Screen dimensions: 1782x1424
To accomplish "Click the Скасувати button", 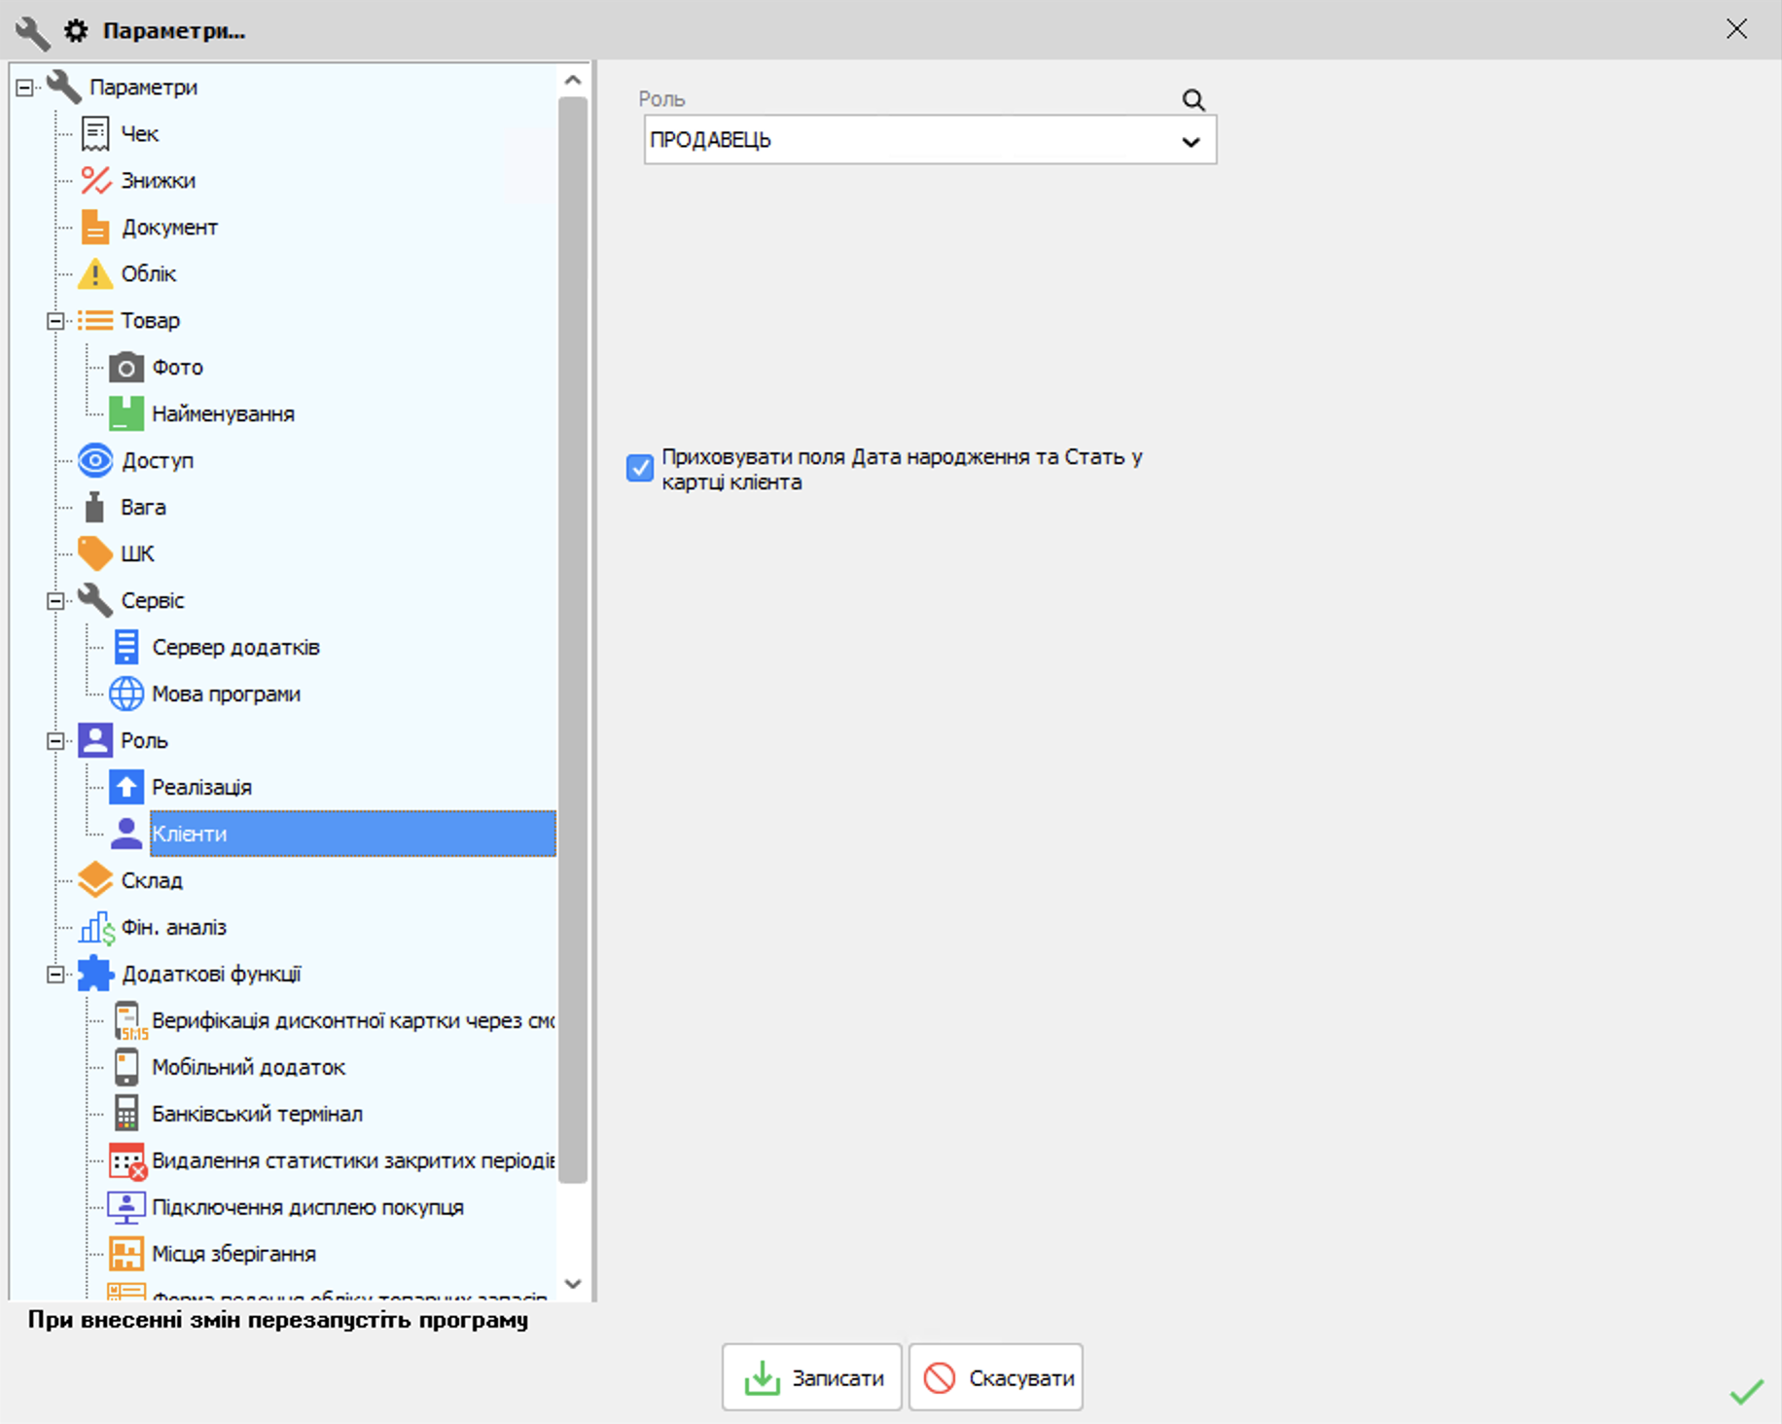I will (x=996, y=1377).
